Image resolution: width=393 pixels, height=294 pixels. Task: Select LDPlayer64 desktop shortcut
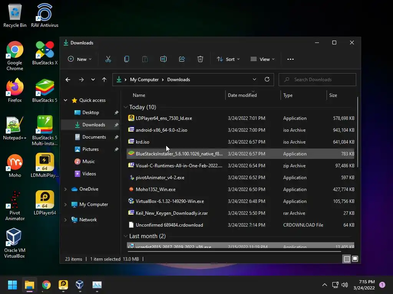click(45, 203)
